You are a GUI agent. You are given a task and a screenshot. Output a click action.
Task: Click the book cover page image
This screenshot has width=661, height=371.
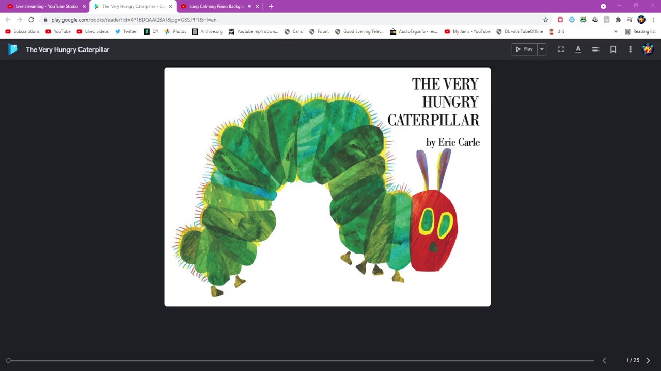pos(327,187)
